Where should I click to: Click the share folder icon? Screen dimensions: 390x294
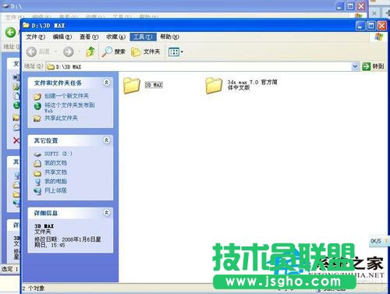point(37,119)
